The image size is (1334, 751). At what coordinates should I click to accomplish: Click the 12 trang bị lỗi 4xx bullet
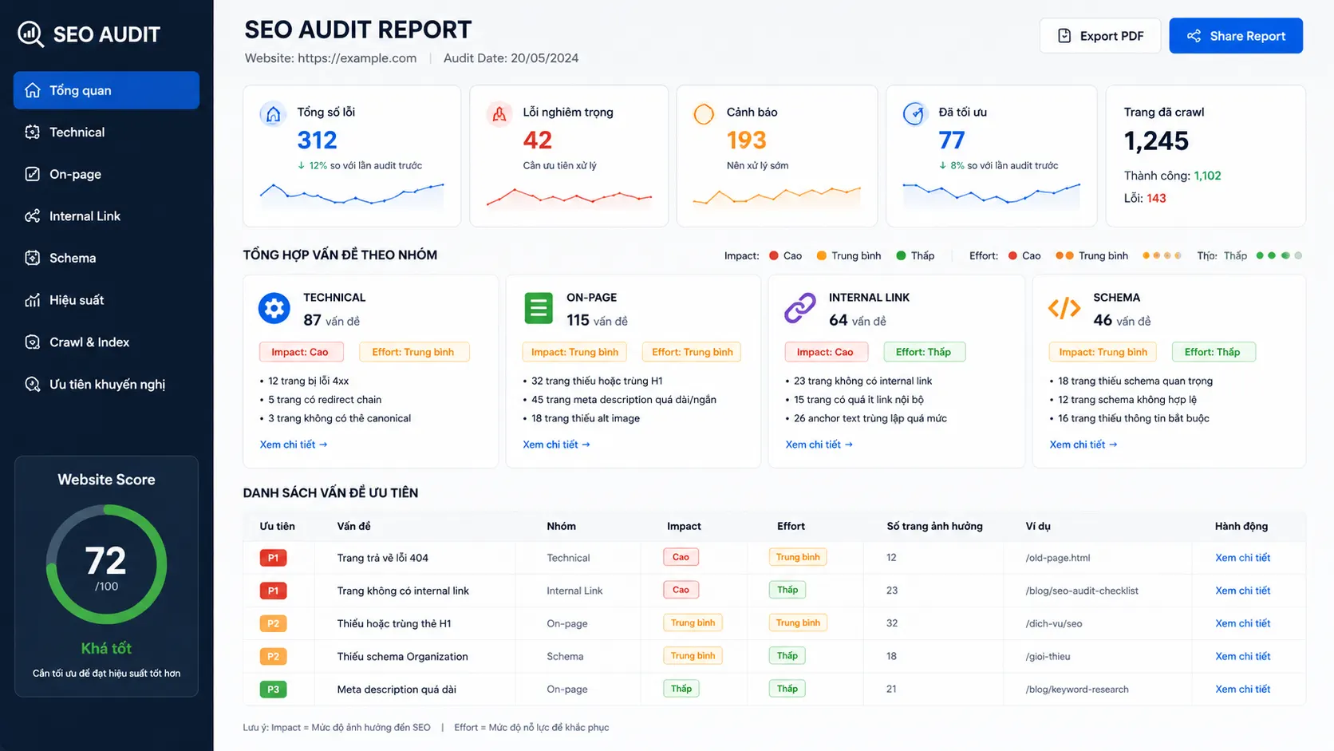[x=308, y=381]
